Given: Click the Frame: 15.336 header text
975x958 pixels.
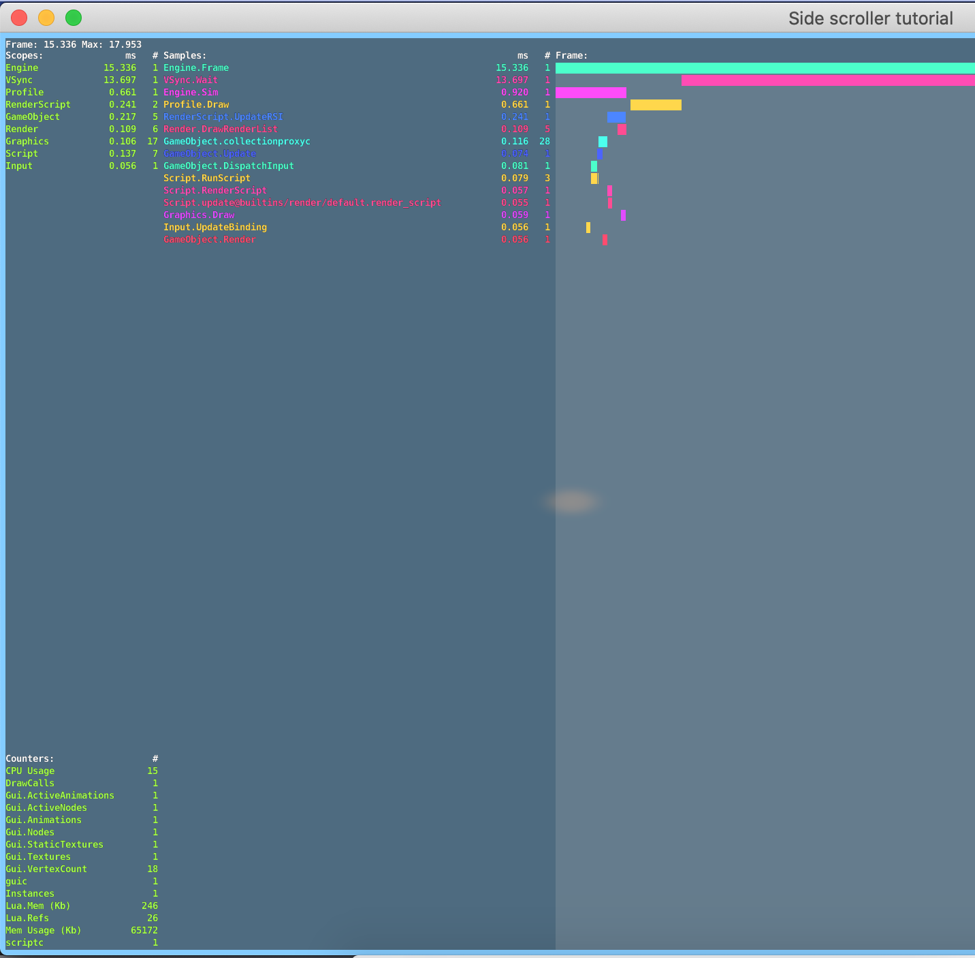Looking at the screenshot, I should [73, 44].
